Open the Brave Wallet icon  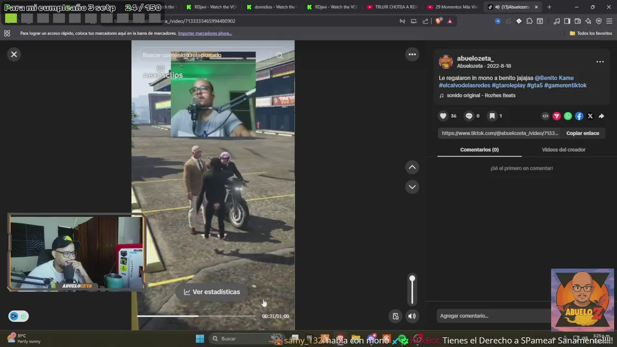click(x=577, y=21)
